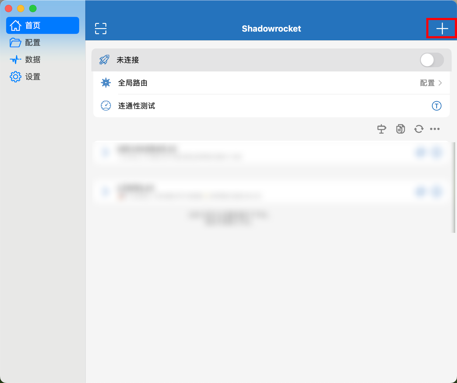This screenshot has height=383, width=457.
Task: Expand the 配置 chevron in 全局路由 row
Action: (440, 83)
